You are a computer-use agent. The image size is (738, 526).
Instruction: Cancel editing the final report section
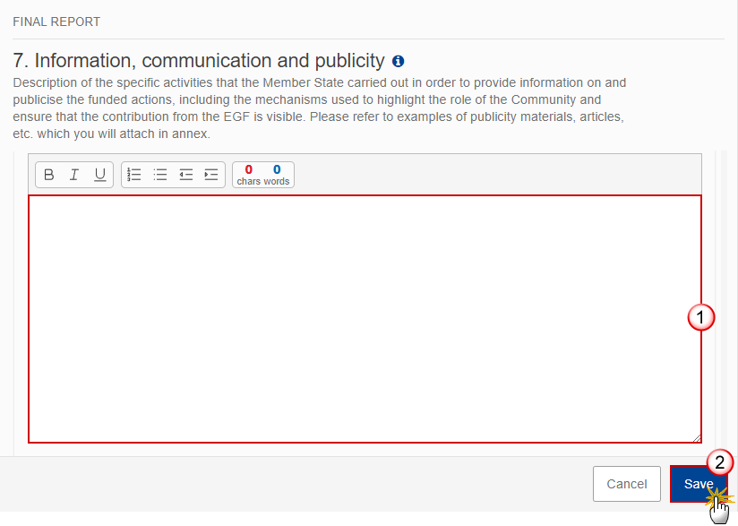pos(626,484)
